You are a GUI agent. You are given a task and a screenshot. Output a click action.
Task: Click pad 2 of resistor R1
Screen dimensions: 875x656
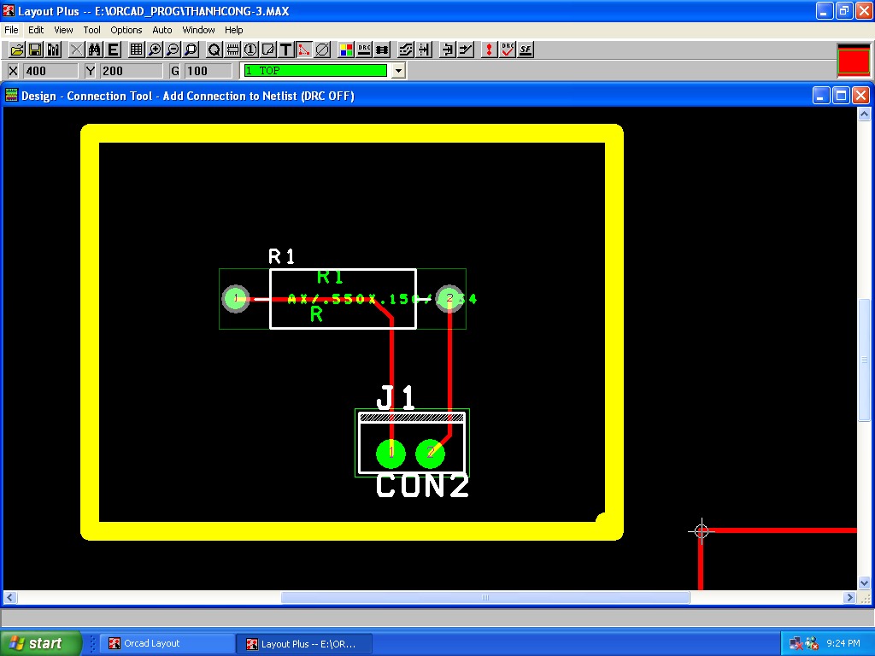point(449,298)
